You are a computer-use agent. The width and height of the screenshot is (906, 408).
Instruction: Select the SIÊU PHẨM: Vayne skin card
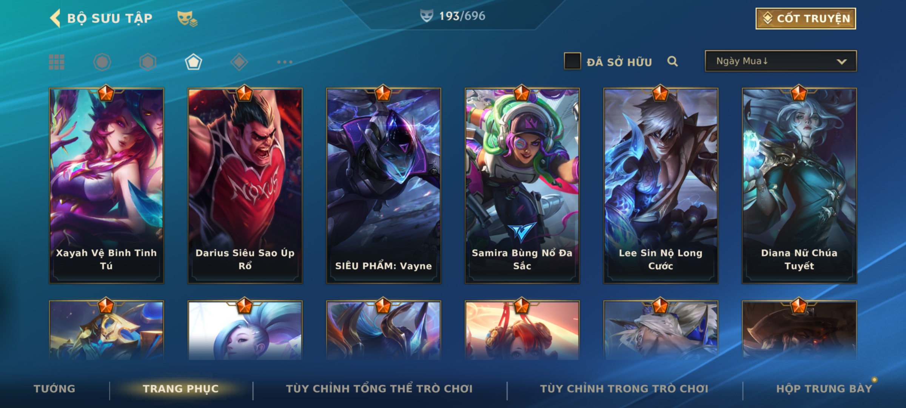pos(384,186)
